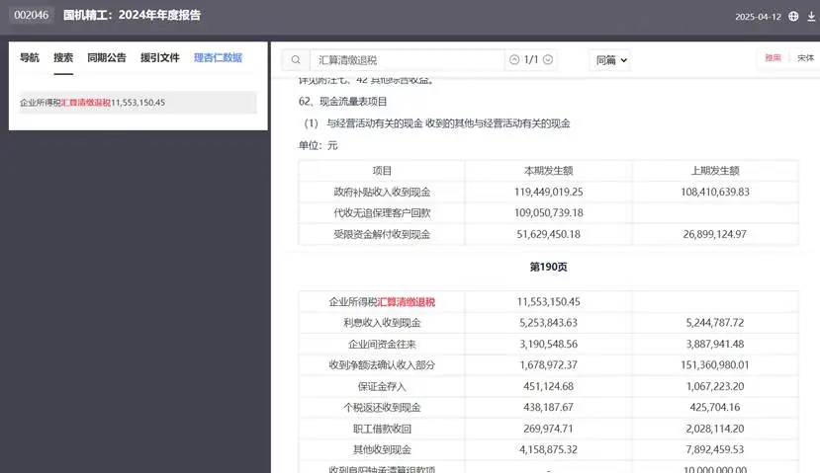820x473 pixels.
Task: Click the row label 职工借款收回
Action: pos(382,429)
